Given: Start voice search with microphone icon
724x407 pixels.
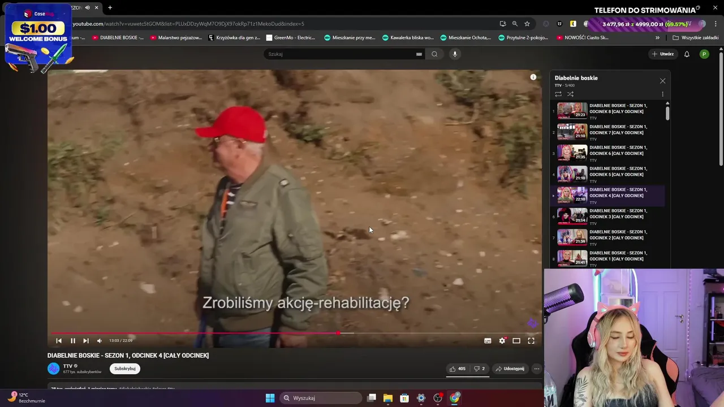Looking at the screenshot, I should pyautogui.click(x=455, y=54).
